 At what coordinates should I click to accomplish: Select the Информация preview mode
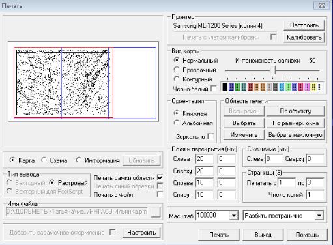(78, 160)
